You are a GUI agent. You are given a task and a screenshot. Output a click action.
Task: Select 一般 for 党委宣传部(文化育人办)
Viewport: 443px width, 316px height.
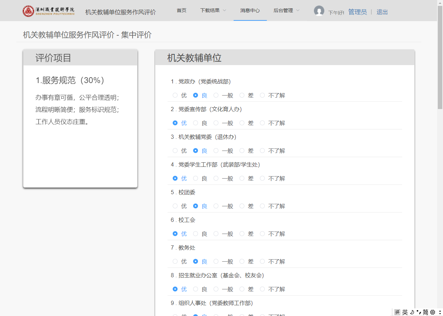(216, 123)
